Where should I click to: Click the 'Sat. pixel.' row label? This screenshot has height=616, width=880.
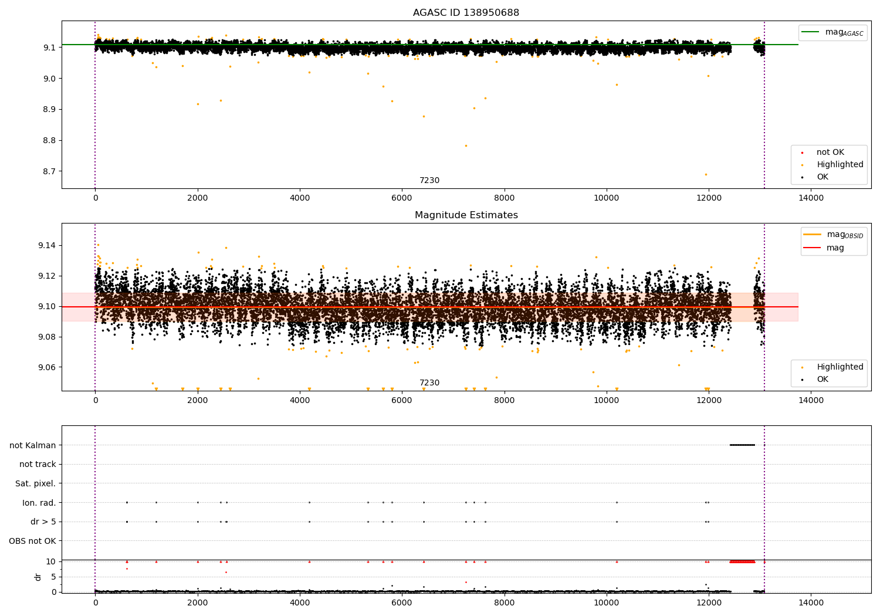tap(36, 484)
